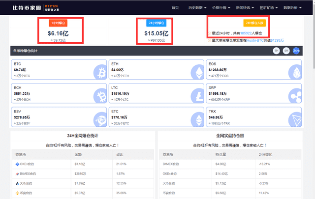Click the info icon beside 最近24小时

point(209,33)
